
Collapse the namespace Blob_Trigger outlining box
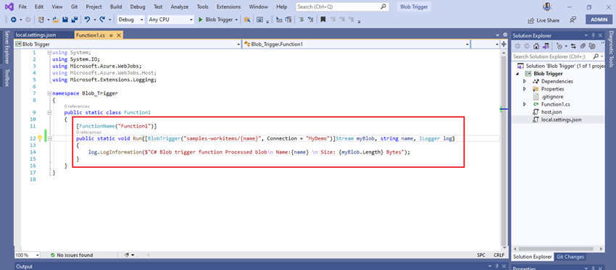pyautogui.click(x=49, y=93)
